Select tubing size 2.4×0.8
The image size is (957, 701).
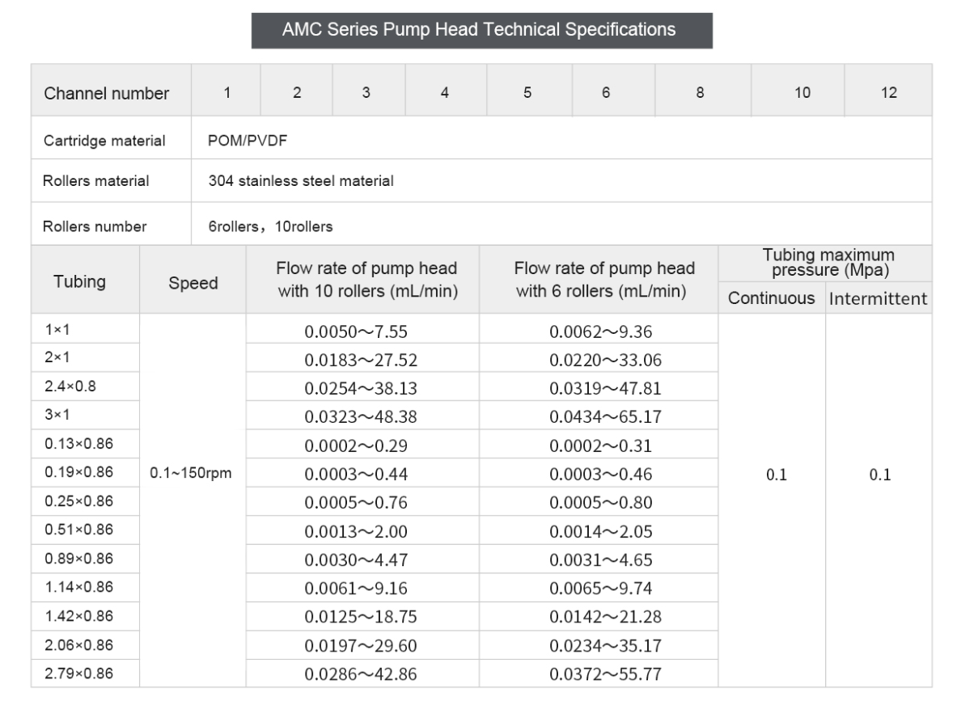pos(70,386)
